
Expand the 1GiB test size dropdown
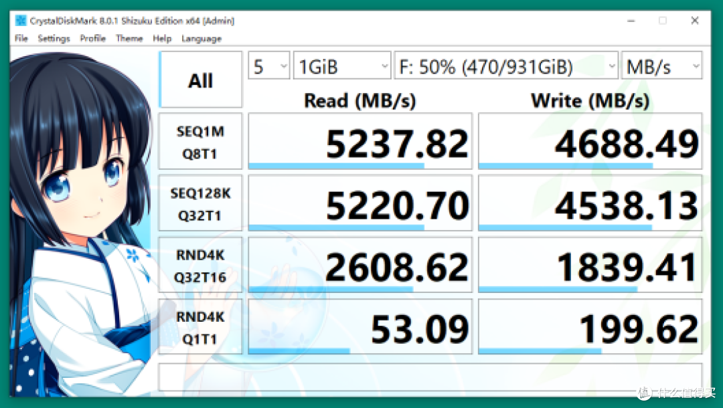(342, 66)
